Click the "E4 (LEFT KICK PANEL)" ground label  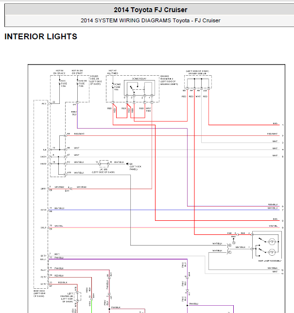pyautogui.click(x=135, y=166)
